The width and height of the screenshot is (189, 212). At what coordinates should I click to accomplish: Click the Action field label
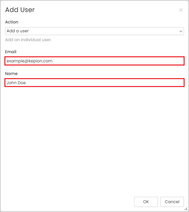click(x=12, y=22)
